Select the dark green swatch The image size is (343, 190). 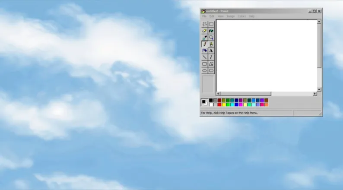pyautogui.click(x=228, y=100)
